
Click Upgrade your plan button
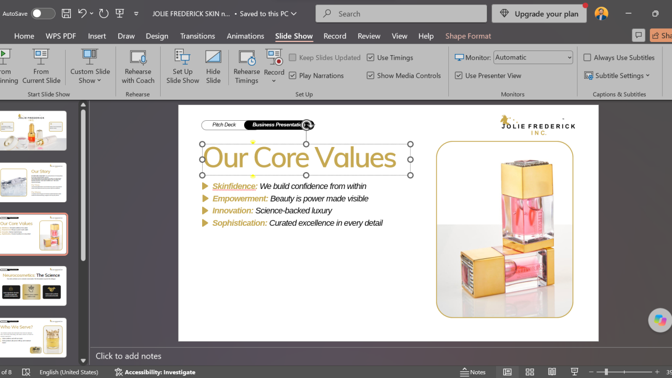540,14
